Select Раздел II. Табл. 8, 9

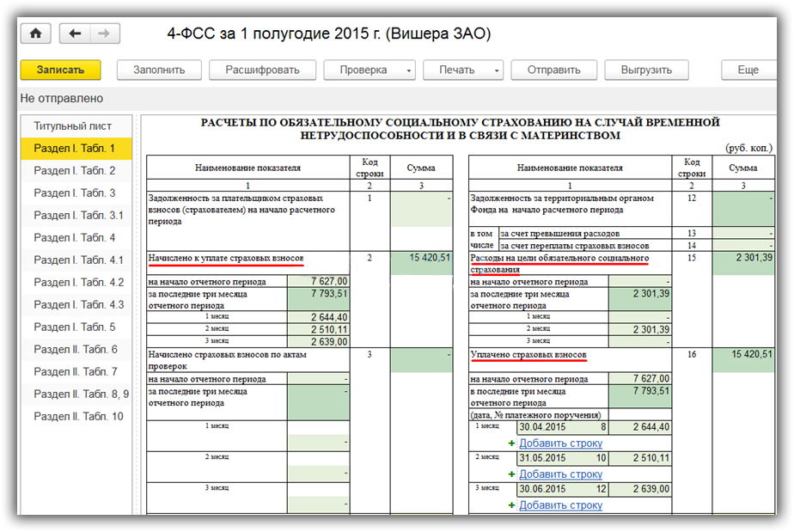tap(81, 394)
